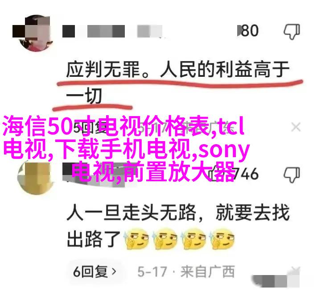Like the comment using the thumbs-up beside 746

point(214,175)
